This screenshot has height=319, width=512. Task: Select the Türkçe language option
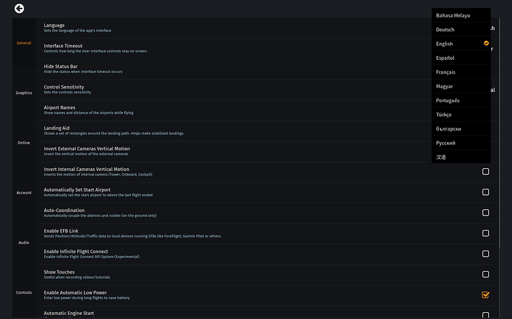pos(444,115)
